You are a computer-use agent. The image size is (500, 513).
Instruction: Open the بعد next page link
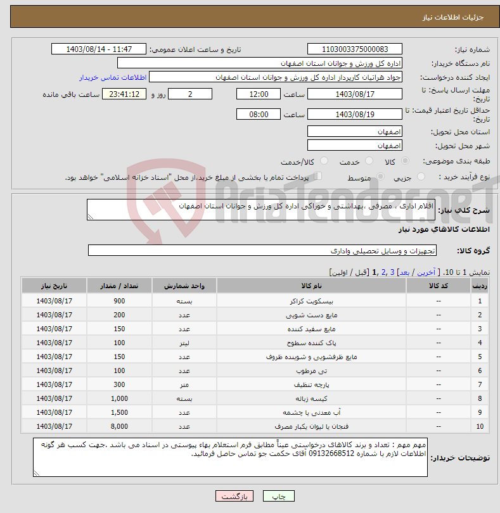click(404, 272)
